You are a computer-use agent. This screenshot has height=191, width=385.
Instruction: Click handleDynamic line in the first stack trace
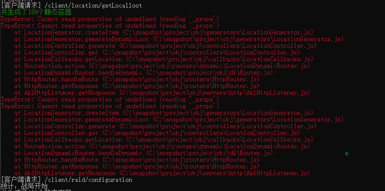pos(143,72)
